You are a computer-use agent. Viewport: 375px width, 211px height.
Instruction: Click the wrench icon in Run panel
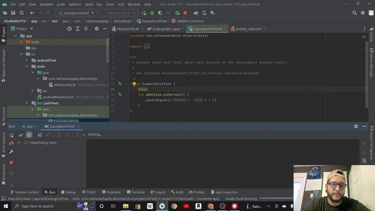point(11,152)
